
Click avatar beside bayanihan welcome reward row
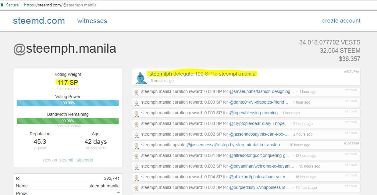pos(137,166)
